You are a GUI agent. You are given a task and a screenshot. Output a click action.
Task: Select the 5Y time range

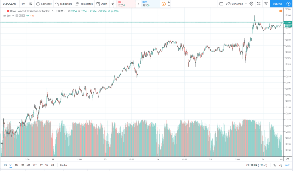(47, 165)
